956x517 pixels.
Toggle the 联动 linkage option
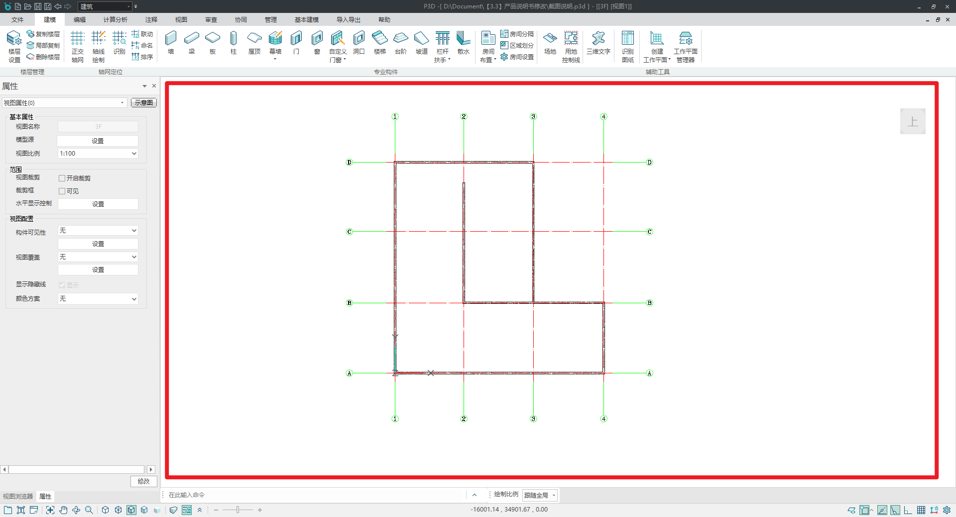pyautogui.click(x=142, y=34)
